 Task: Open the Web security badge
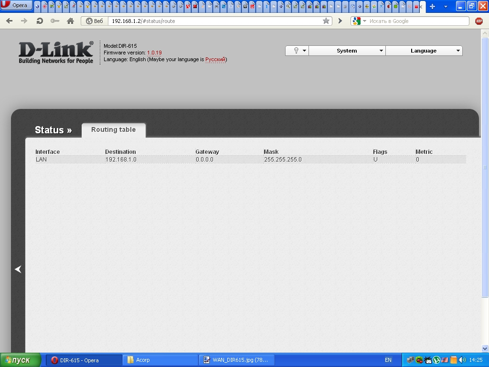(x=95, y=21)
